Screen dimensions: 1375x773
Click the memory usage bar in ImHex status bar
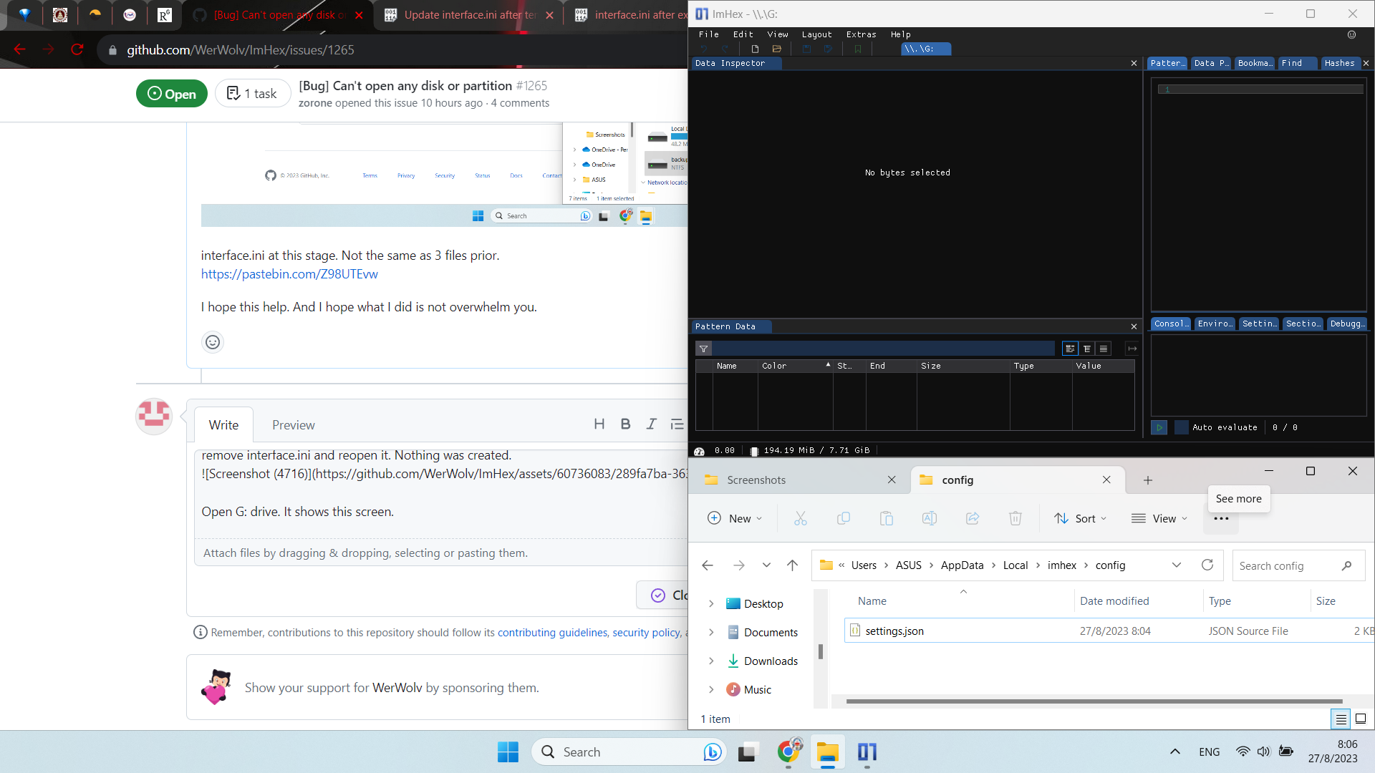pos(810,450)
